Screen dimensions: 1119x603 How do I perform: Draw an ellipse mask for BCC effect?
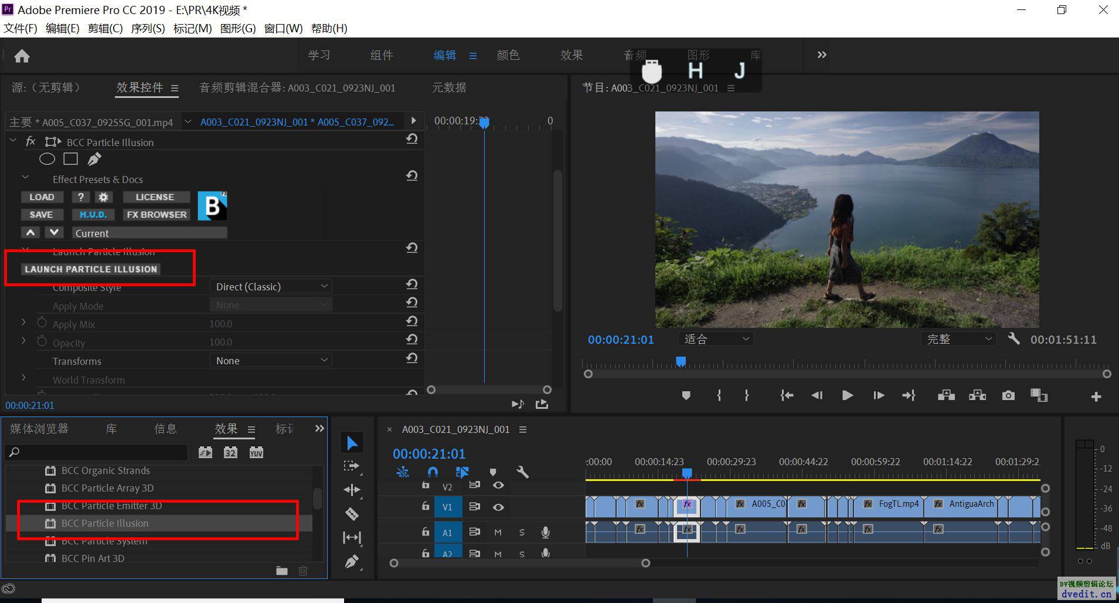(47, 159)
